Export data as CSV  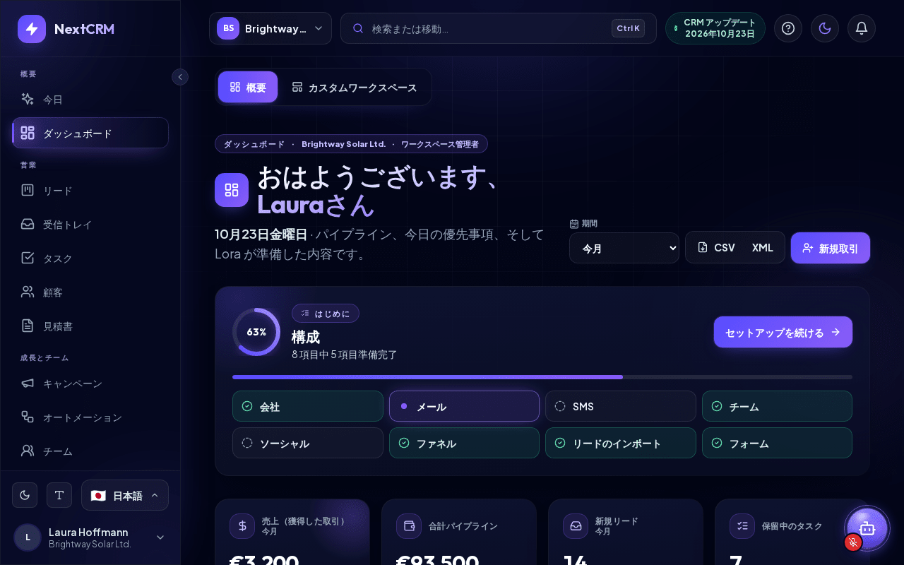pyautogui.click(x=716, y=247)
